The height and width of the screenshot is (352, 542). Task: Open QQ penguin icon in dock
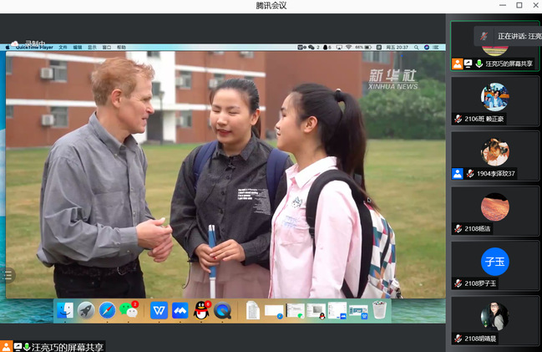point(201,310)
